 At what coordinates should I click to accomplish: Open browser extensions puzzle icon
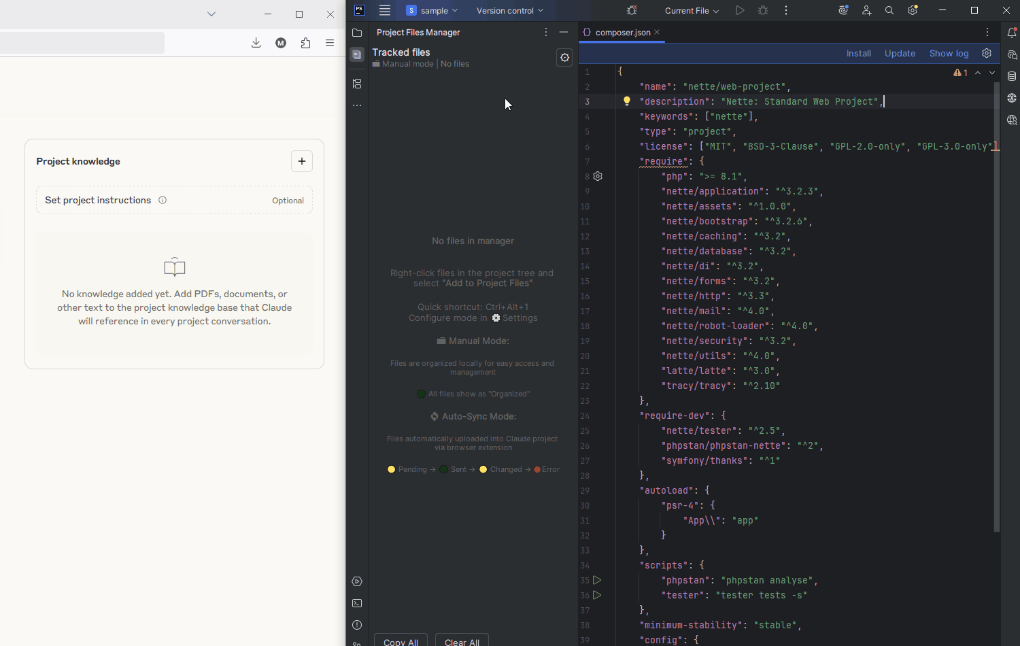click(x=305, y=43)
